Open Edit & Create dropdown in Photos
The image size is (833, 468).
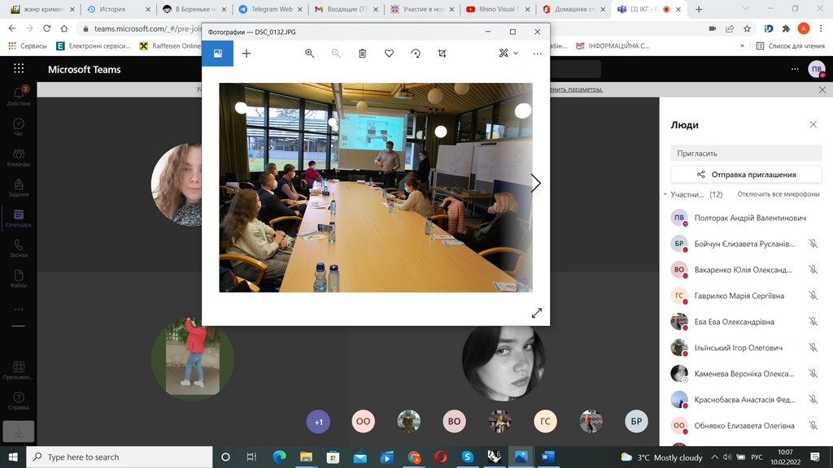tap(508, 53)
